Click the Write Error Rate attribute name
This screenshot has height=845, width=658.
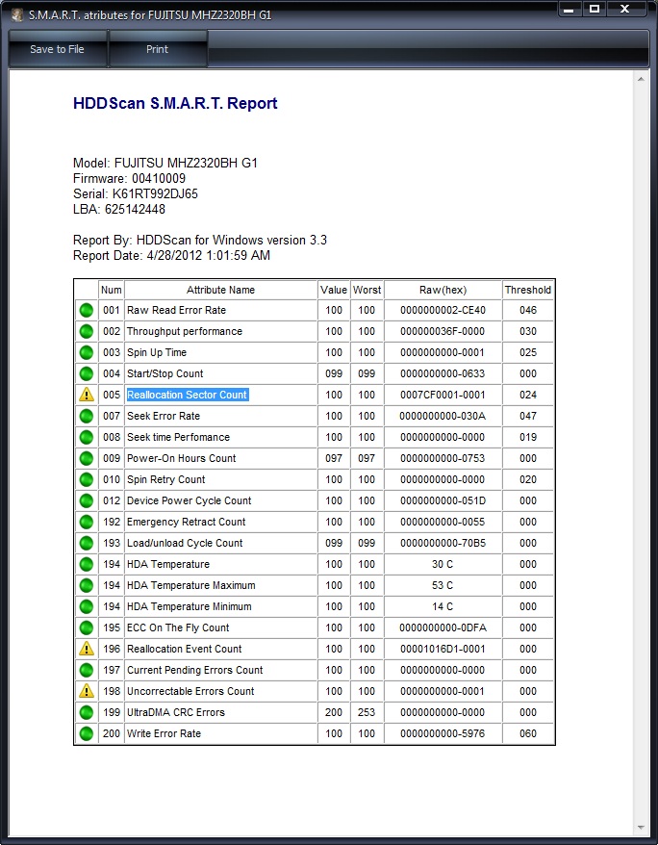click(x=164, y=734)
